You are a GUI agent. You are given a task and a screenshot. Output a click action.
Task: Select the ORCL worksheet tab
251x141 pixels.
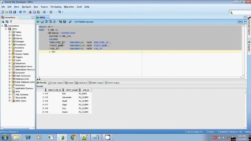42,17
